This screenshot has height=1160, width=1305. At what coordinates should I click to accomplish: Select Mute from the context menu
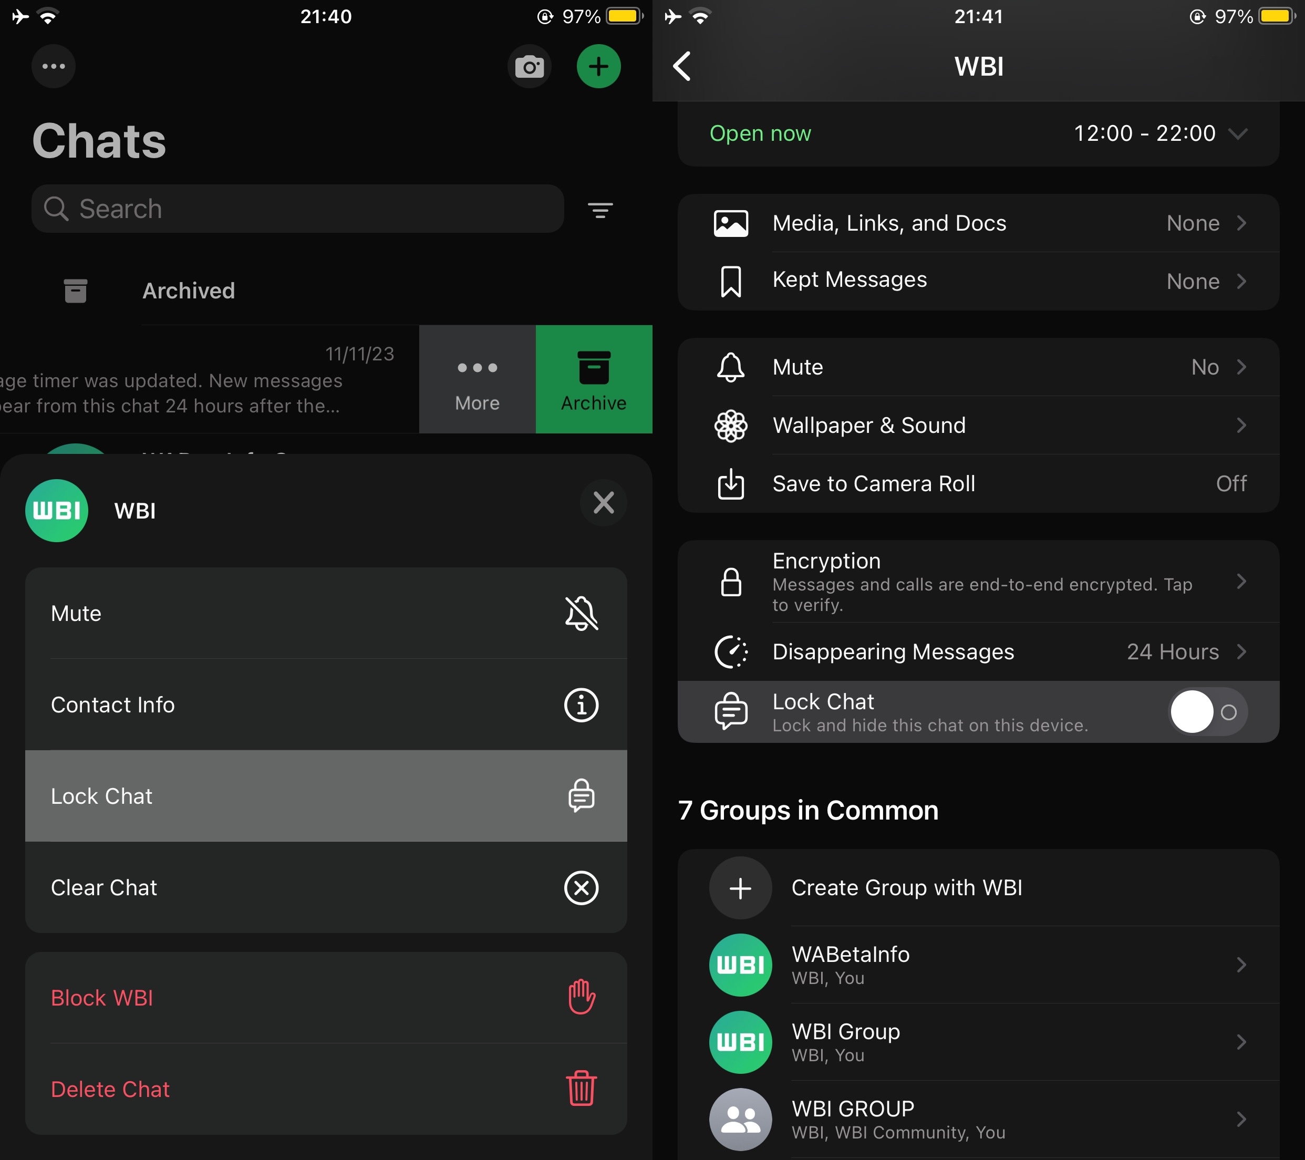(x=324, y=613)
